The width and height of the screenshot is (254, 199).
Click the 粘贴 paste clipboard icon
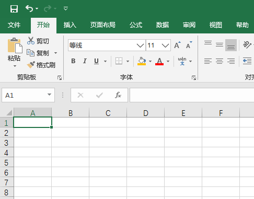15,45
